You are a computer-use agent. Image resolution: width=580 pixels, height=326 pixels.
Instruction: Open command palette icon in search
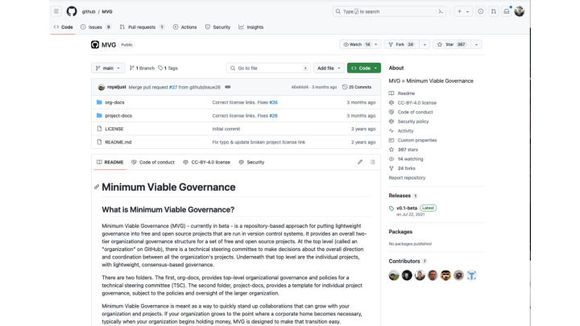click(441, 11)
